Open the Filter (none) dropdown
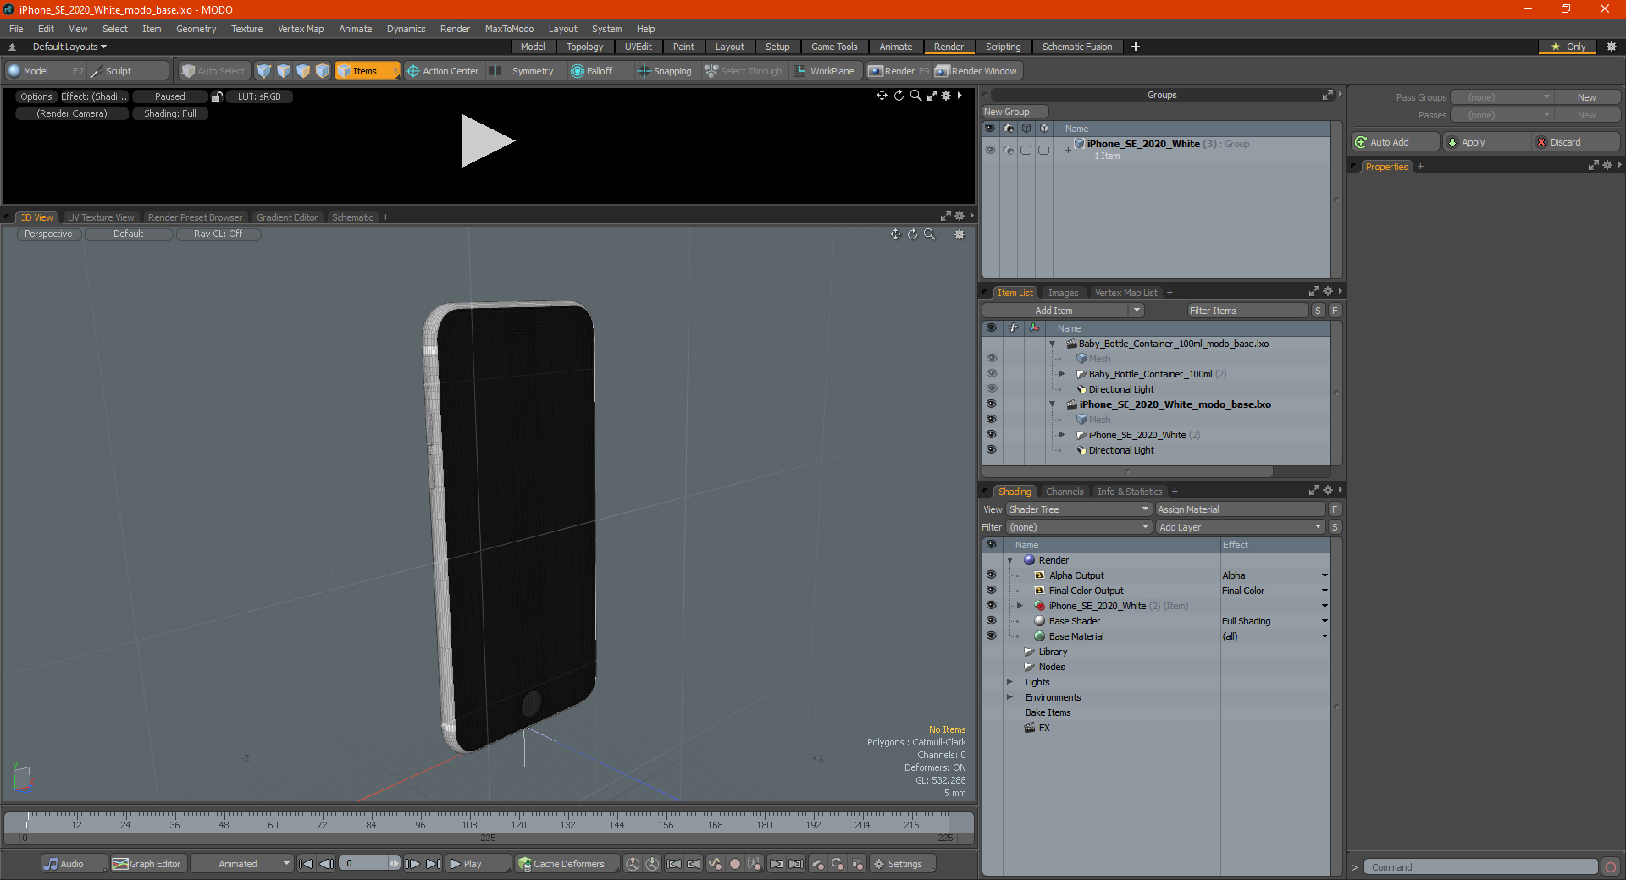 (x=1079, y=527)
